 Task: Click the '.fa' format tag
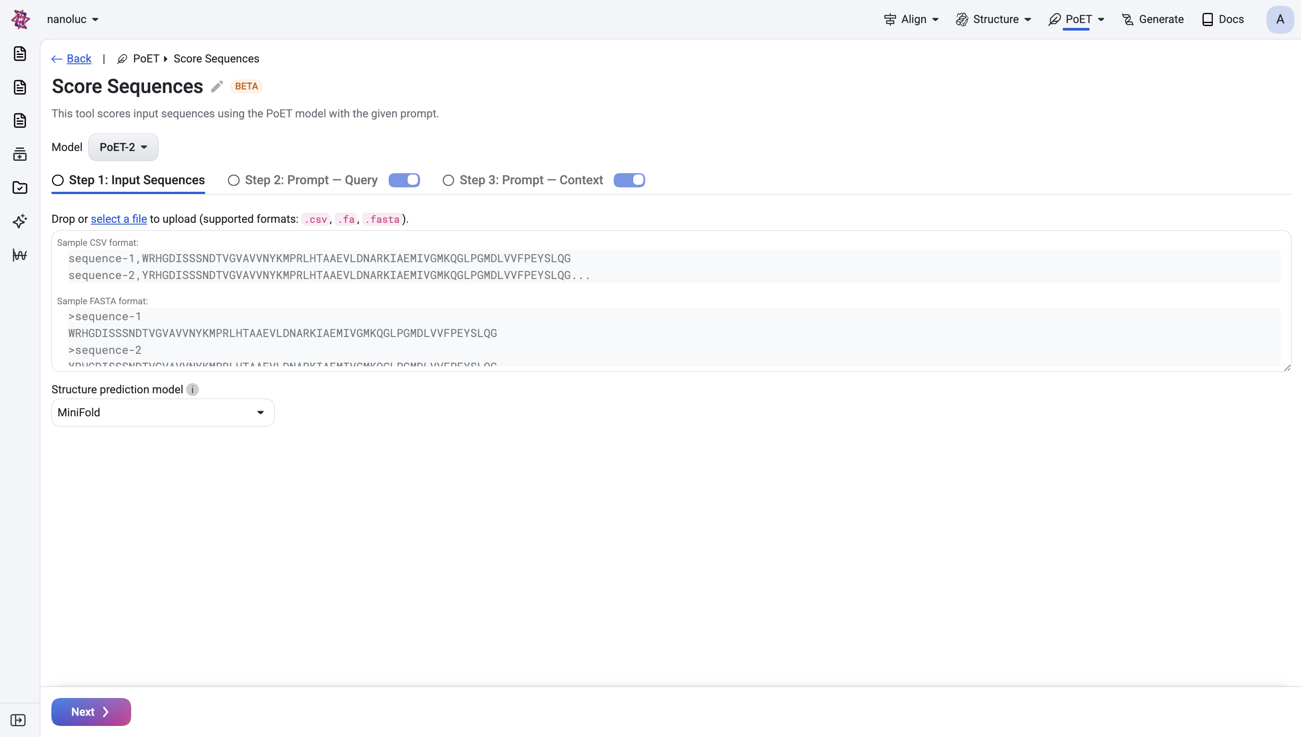point(347,219)
